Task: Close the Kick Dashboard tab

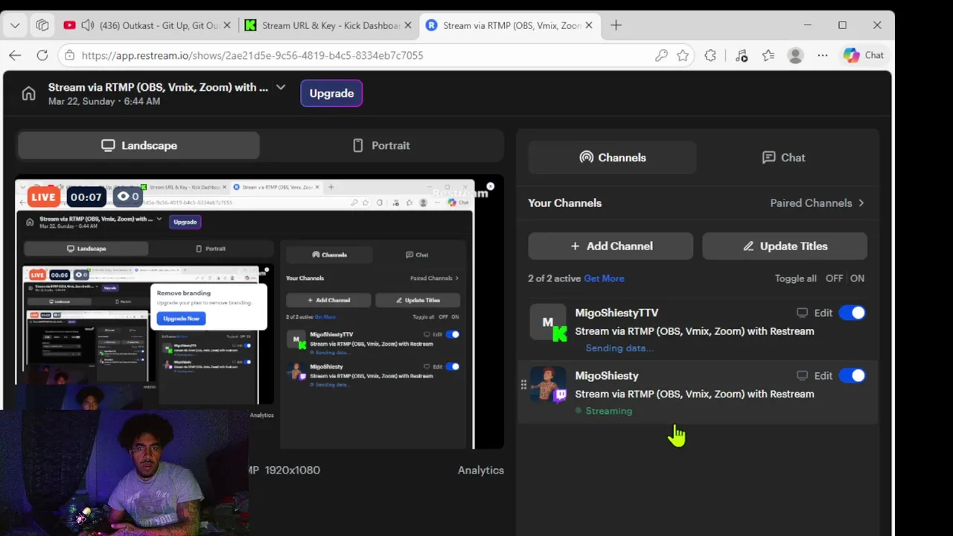Action: pyautogui.click(x=407, y=25)
